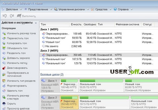Click Disk 1 'Локальный том' 59,55 ГБ partition bar
This screenshot has height=110, width=158.
point(101,85)
